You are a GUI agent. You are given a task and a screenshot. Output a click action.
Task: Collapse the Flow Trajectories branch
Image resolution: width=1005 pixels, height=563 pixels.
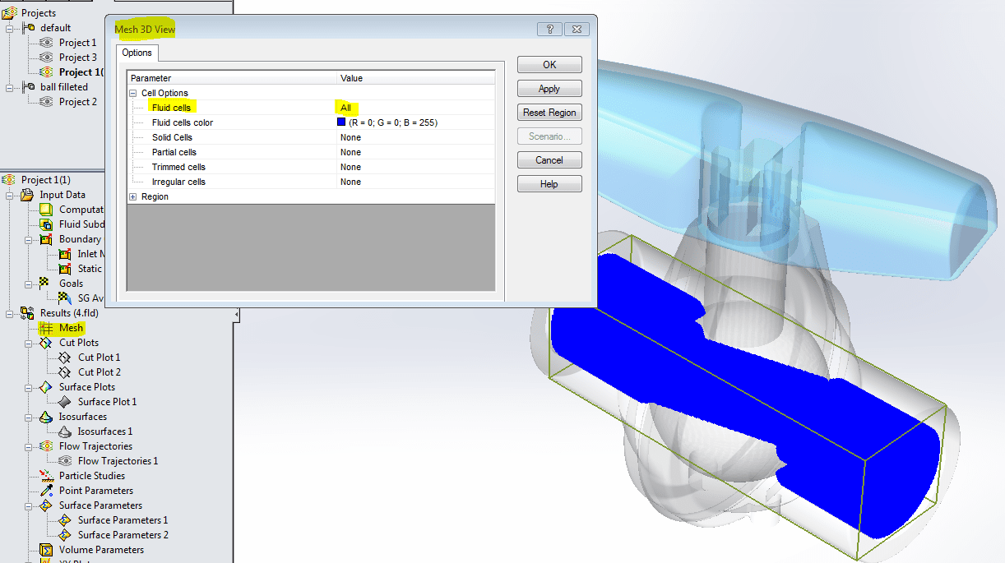[29, 446]
